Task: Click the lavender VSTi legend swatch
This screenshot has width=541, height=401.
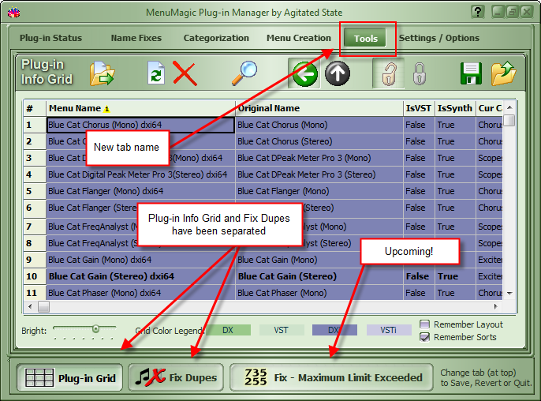Action: click(389, 330)
